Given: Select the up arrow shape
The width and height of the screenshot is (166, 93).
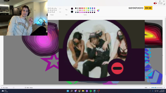Looking at the screenshot, I should (x=52, y=10).
